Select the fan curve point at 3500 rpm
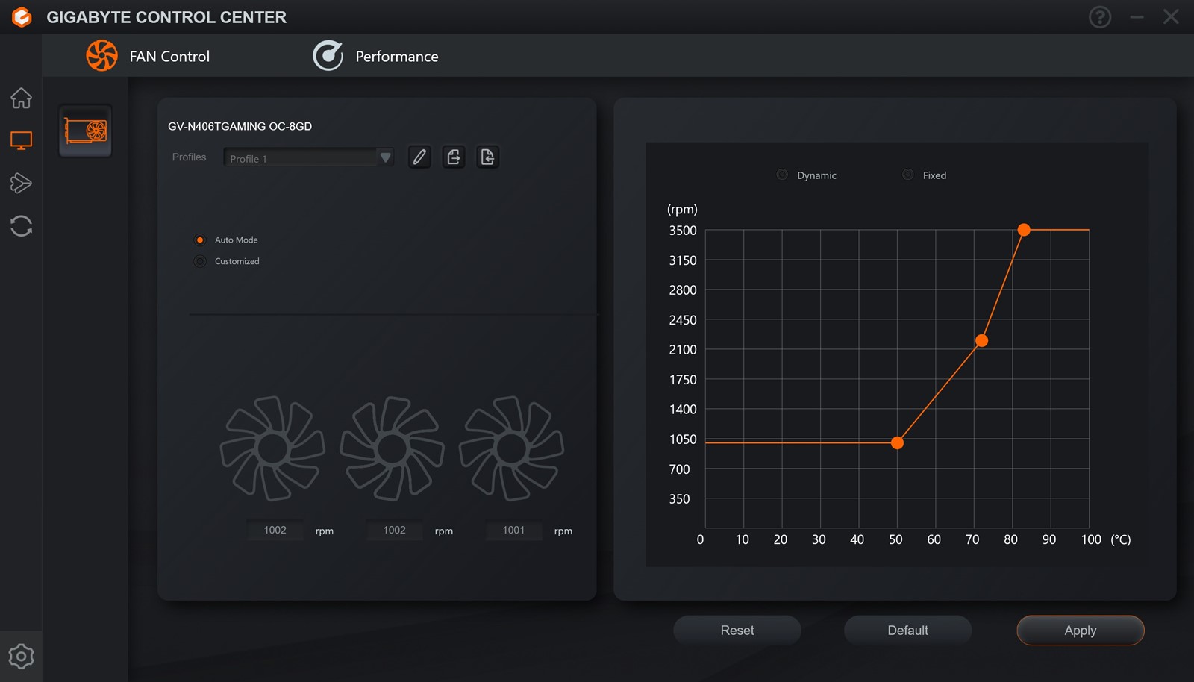Image resolution: width=1194 pixels, height=682 pixels. pos(1025,230)
